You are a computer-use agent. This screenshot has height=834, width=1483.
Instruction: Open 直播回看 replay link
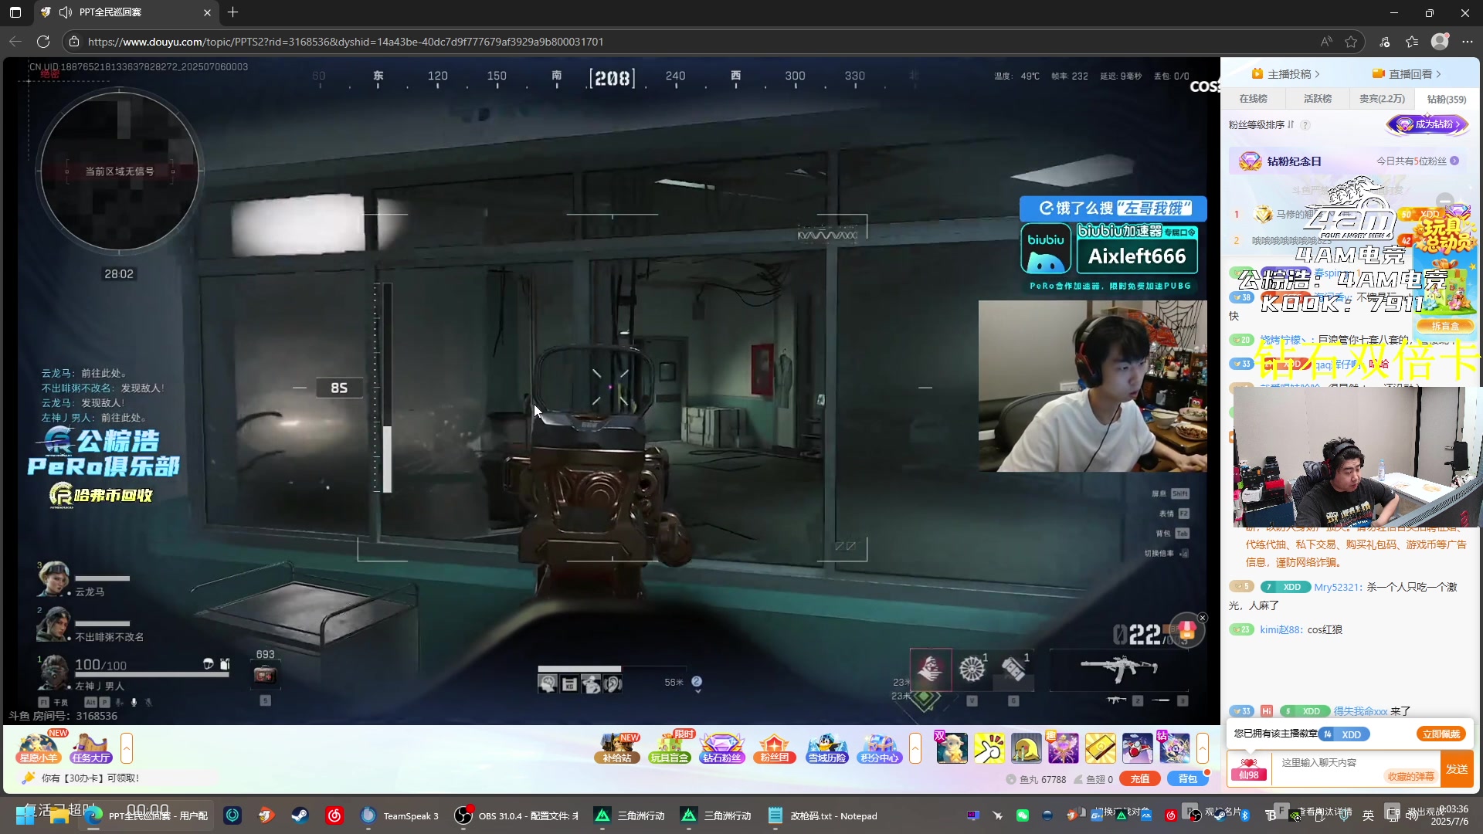click(1407, 74)
